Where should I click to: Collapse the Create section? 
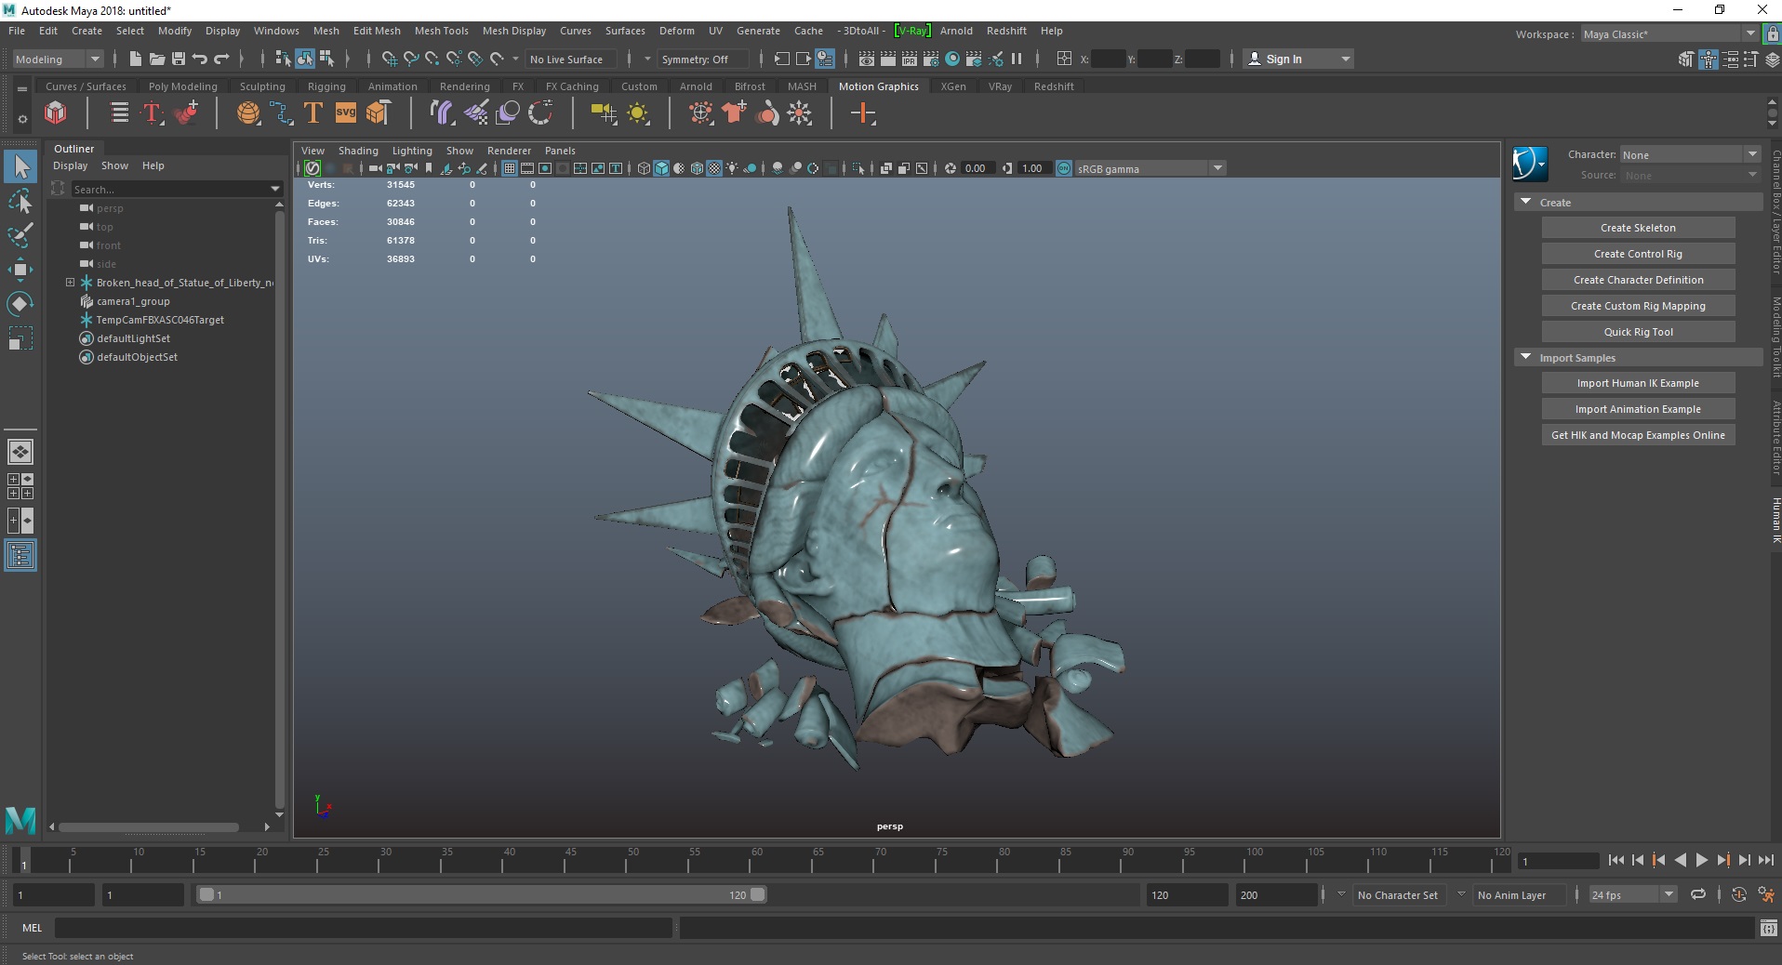1525,202
